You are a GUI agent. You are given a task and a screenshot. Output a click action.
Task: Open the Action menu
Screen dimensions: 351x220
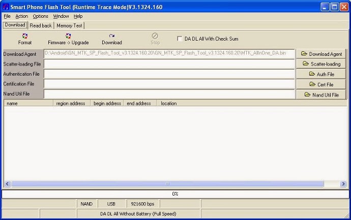pos(22,16)
